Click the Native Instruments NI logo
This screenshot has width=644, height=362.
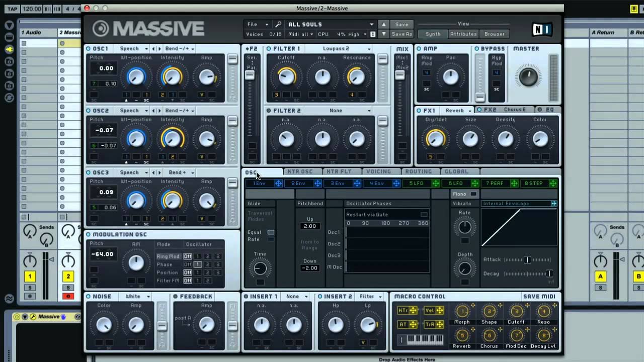coord(542,30)
